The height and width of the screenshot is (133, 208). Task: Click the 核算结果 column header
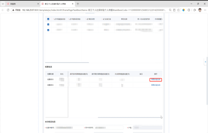[50, 74]
